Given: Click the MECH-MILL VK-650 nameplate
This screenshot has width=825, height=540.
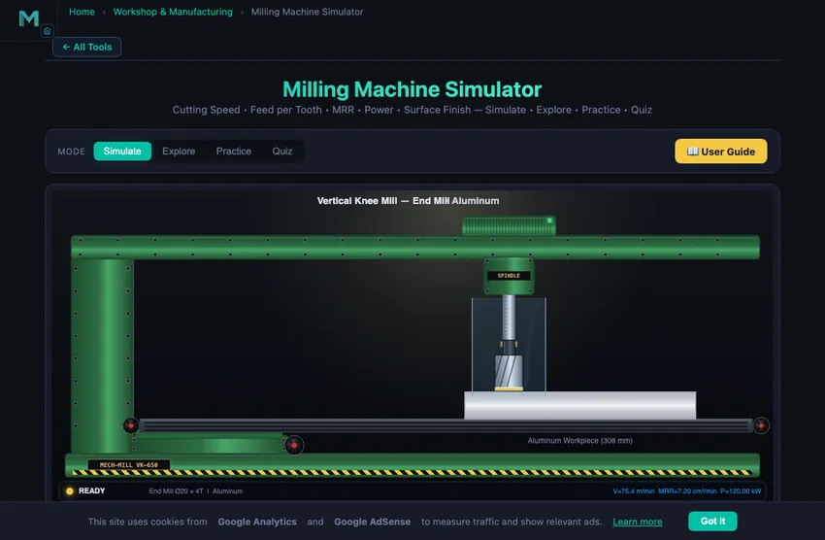Looking at the screenshot, I should pyautogui.click(x=129, y=465).
